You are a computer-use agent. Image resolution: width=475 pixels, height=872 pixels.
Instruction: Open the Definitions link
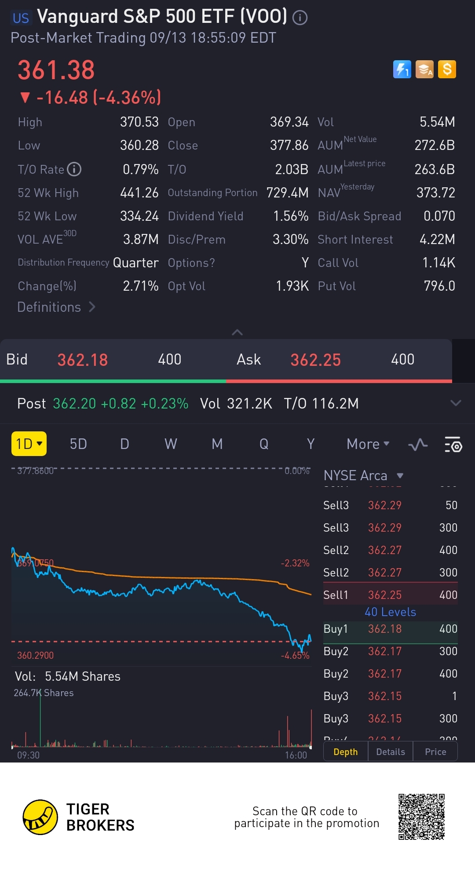[56, 307]
